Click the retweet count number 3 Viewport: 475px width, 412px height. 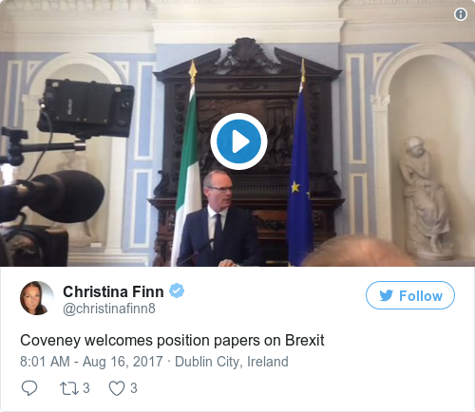click(86, 388)
